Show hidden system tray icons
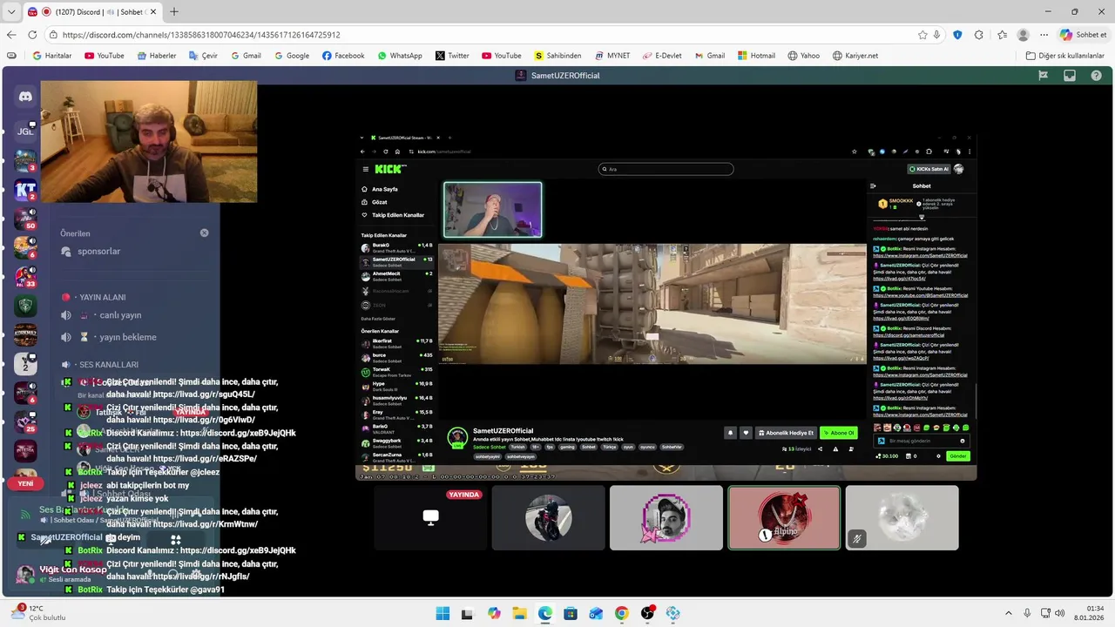This screenshot has height=627, width=1115. point(1009,613)
